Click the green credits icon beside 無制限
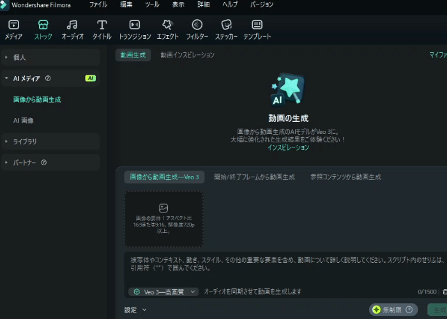This screenshot has height=319, width=447. tap(376, 309)
